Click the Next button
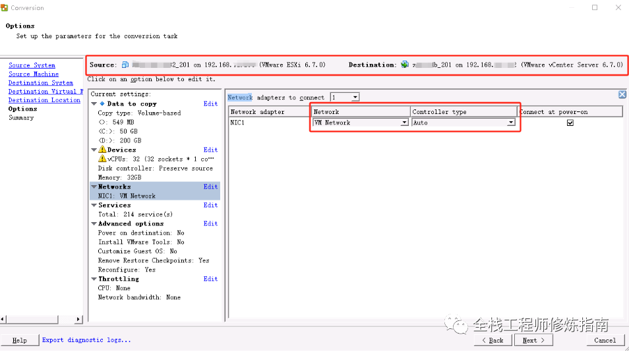The image size is (629, 352). (533, 340)
